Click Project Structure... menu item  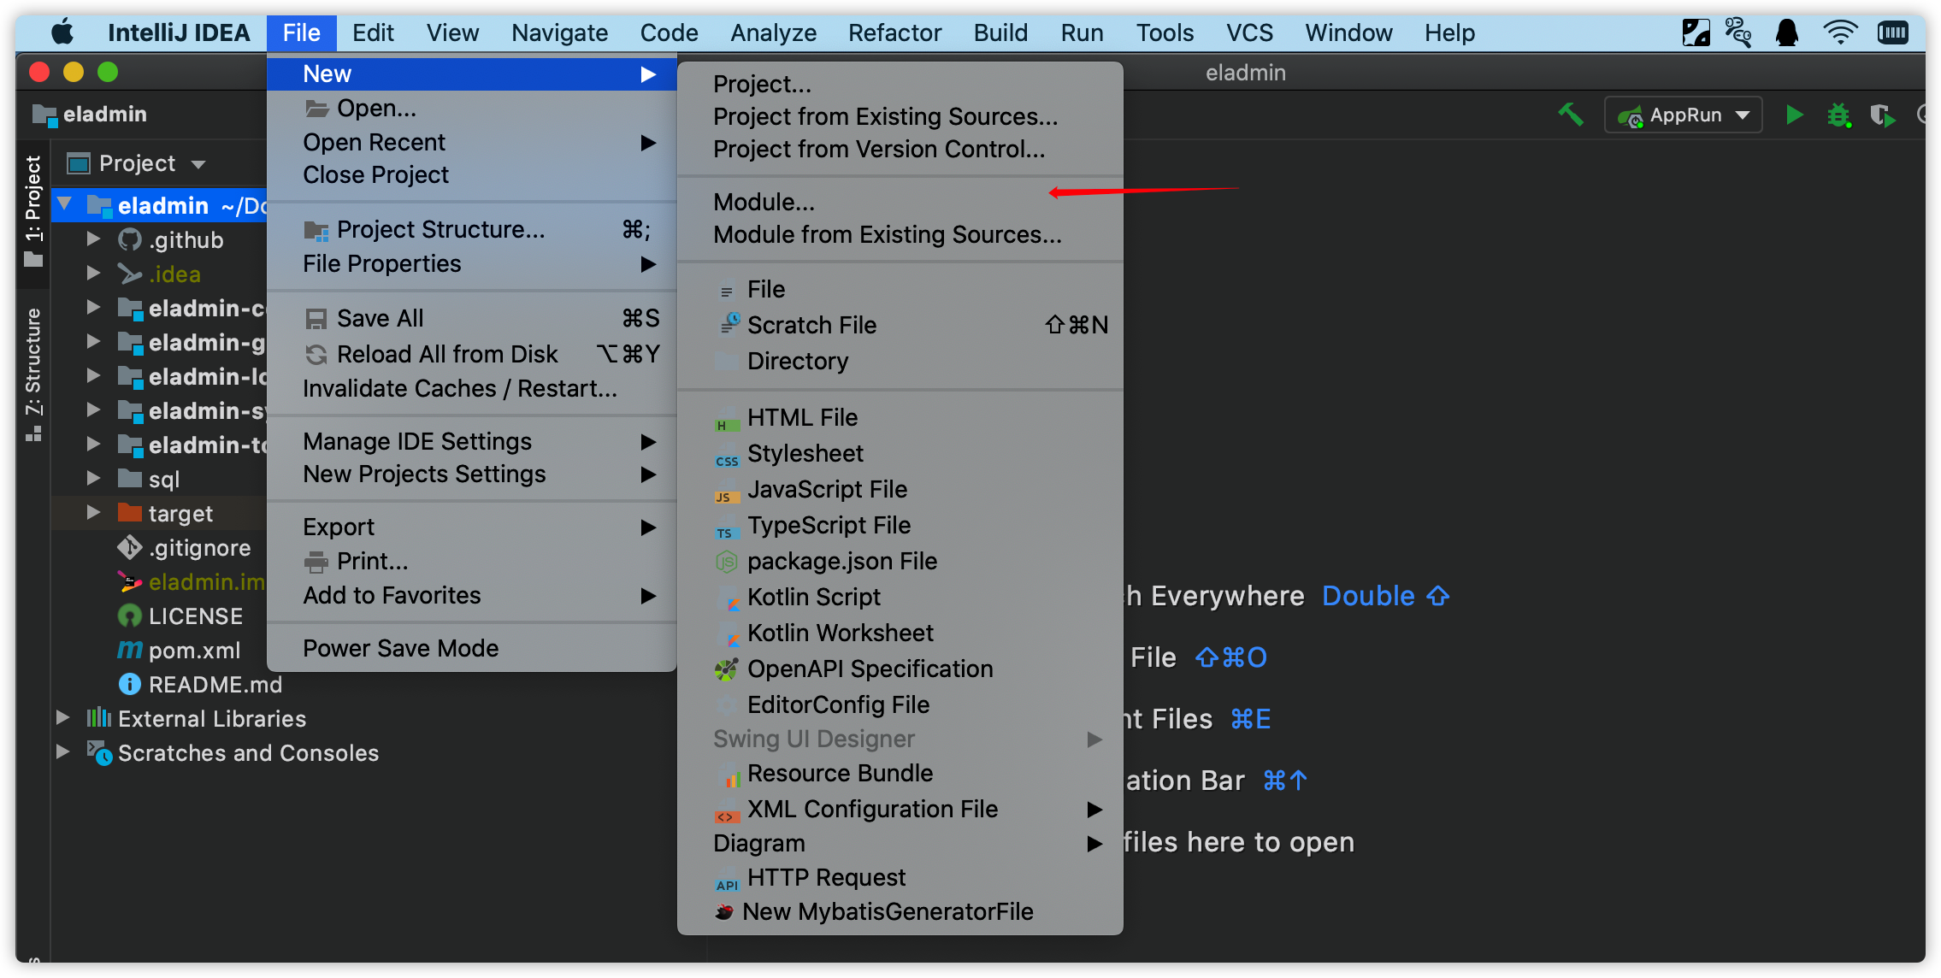tap(472, 229)
